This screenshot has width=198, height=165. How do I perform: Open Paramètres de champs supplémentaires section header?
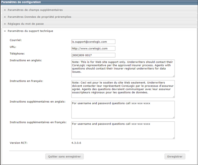click(x=99, y=10)
